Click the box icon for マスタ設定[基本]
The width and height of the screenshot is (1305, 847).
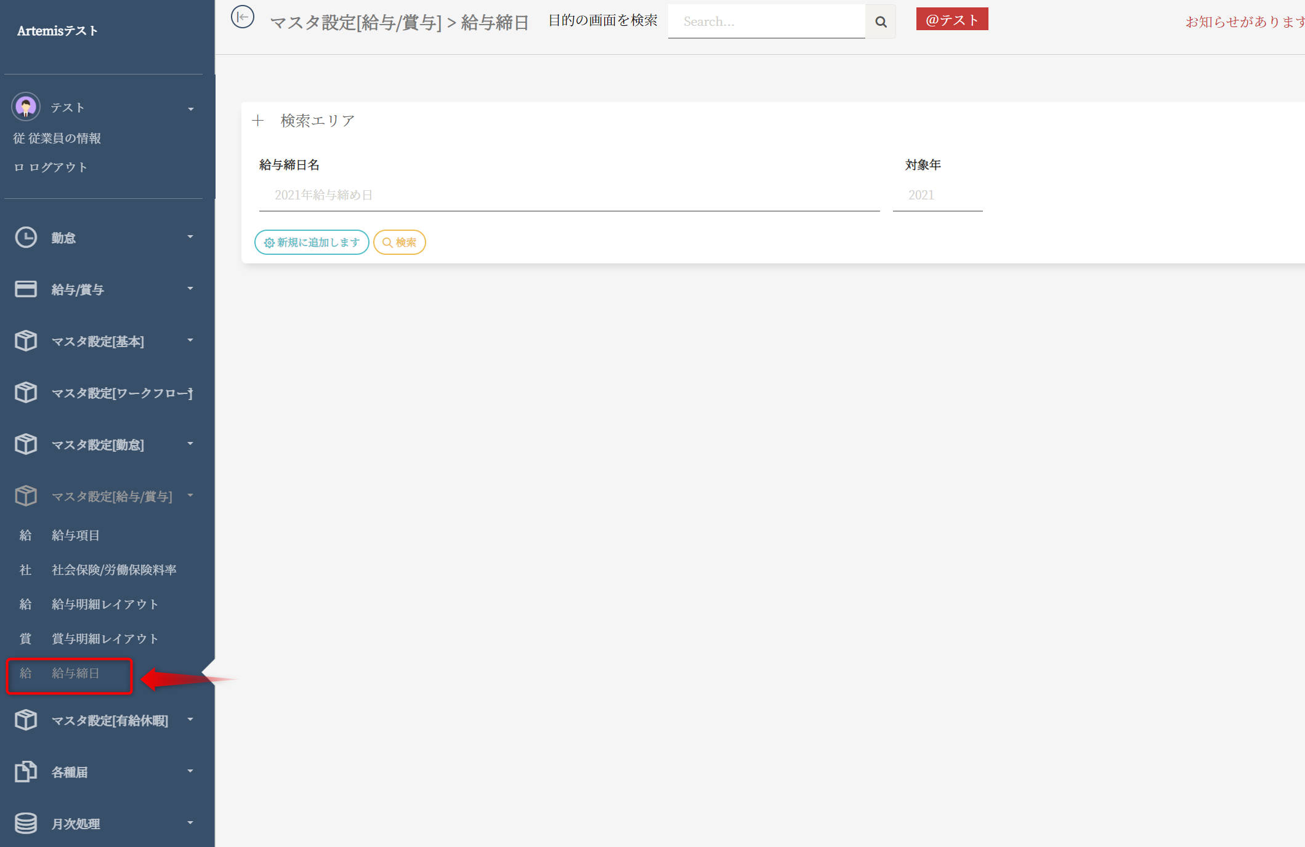pos(26,341)
